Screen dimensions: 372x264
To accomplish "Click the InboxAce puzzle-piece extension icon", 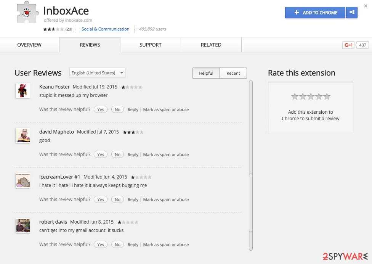I will point(27,12).
